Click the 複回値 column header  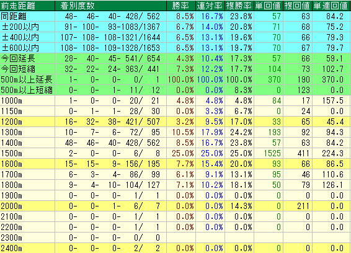pyautogui.click(x=298, y=6)
